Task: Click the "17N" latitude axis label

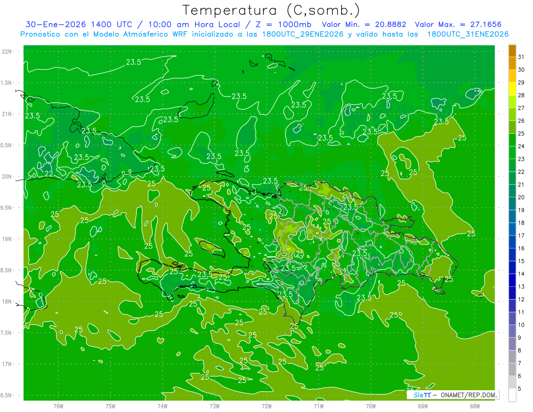Action: [x=7, y=364]
